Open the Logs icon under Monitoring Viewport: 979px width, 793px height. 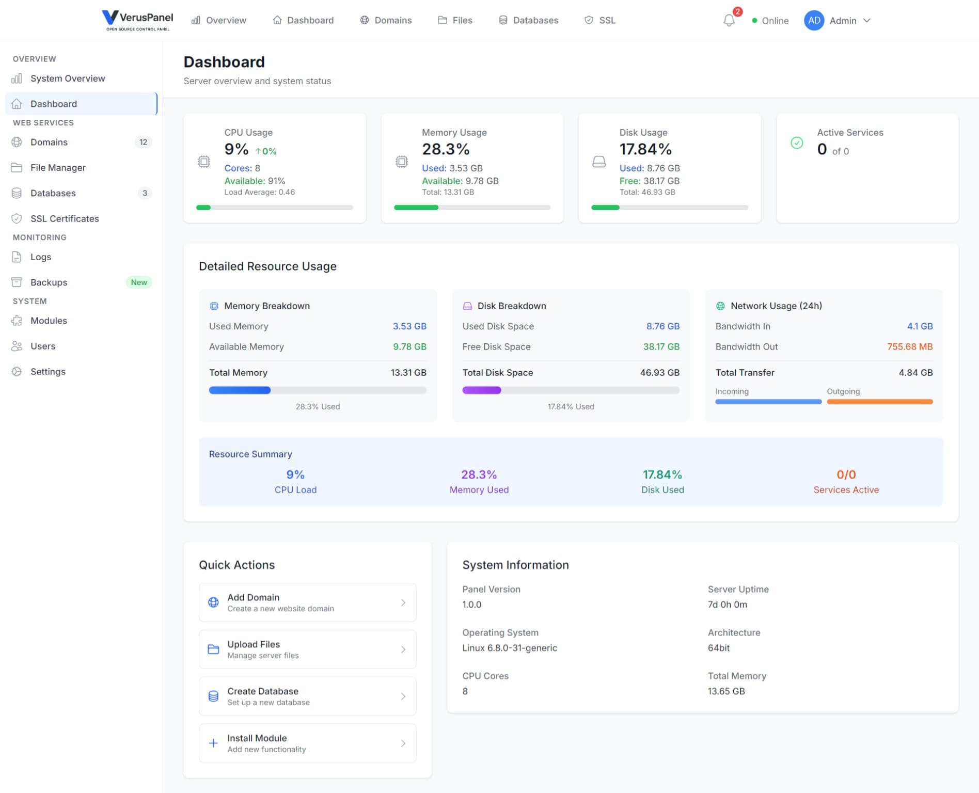tap(17, 257)
